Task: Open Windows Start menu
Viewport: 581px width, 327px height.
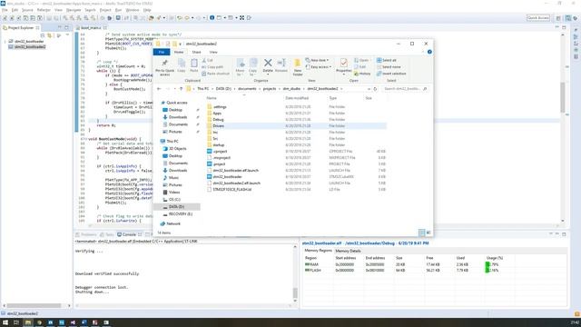Action: tap(5, 322)
